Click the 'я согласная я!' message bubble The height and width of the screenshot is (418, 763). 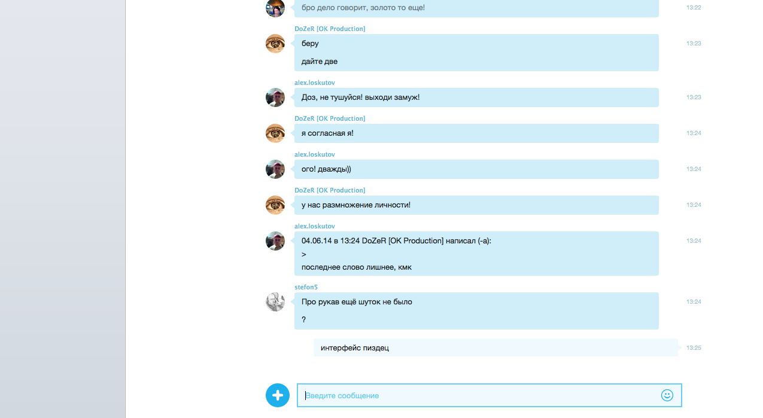point(476,133)
